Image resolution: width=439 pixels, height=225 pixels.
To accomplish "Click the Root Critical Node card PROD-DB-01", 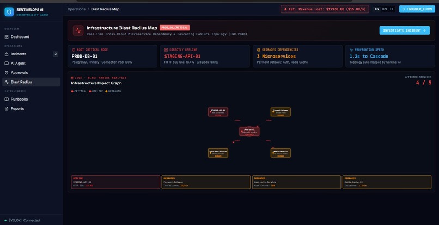I will pyautogui.click(x=113, y=56).
